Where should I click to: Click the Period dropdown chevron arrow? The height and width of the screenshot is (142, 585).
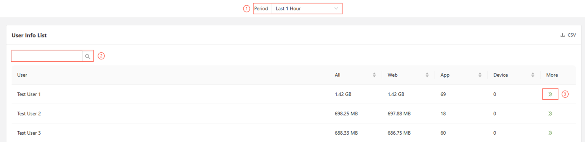point(336,9)
